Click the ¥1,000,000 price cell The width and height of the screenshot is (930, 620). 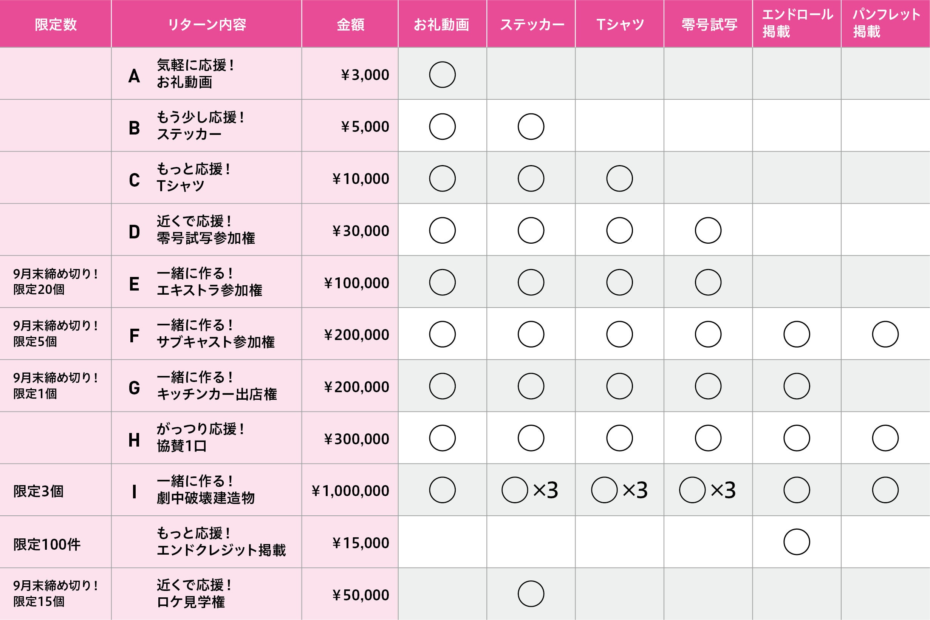tap(350, 491)
